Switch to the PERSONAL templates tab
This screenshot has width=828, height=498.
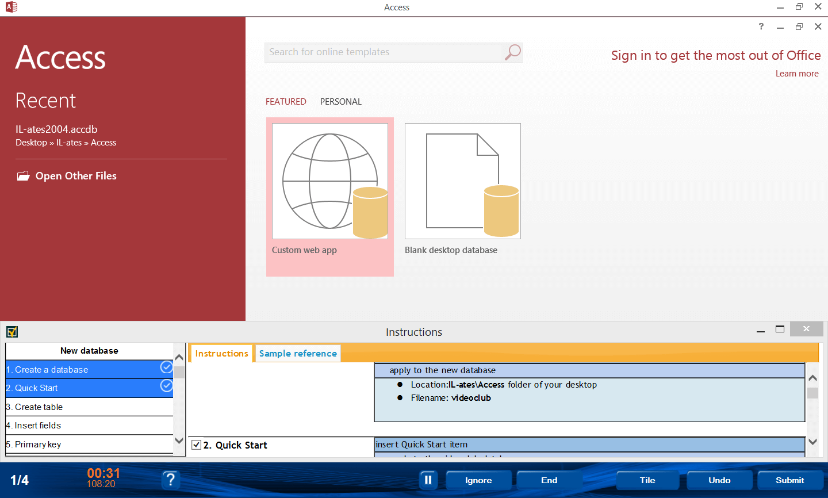coord(341,102)
